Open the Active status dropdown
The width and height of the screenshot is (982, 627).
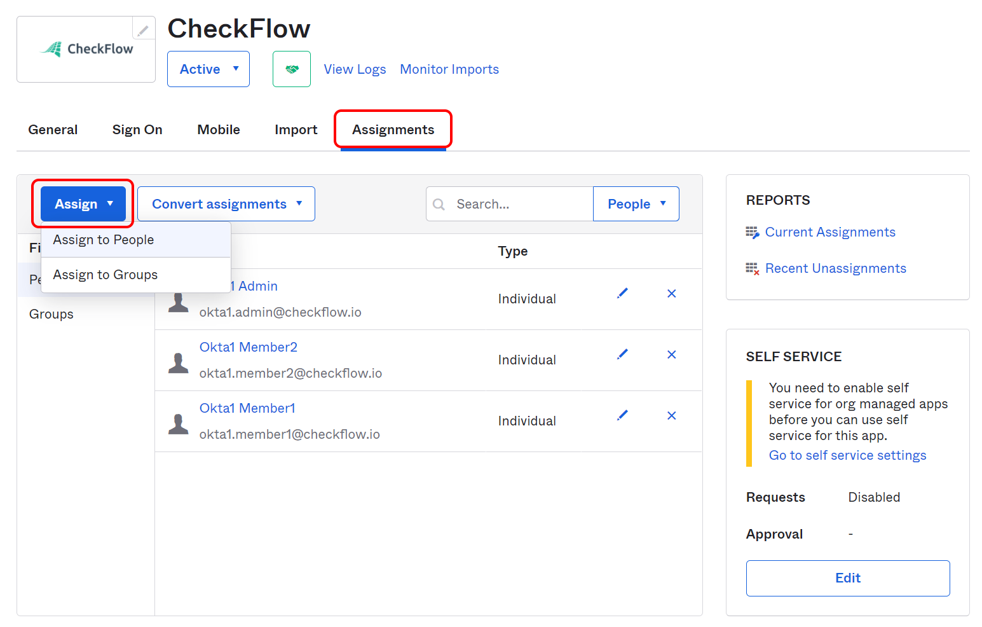point(208,69)
